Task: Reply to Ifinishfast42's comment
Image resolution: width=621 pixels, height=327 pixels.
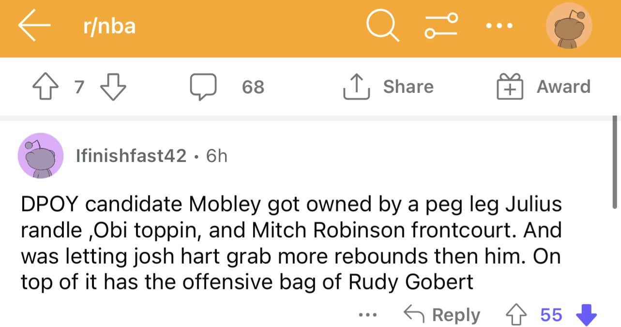Action: pyautogui.click(x=441, y=315)
